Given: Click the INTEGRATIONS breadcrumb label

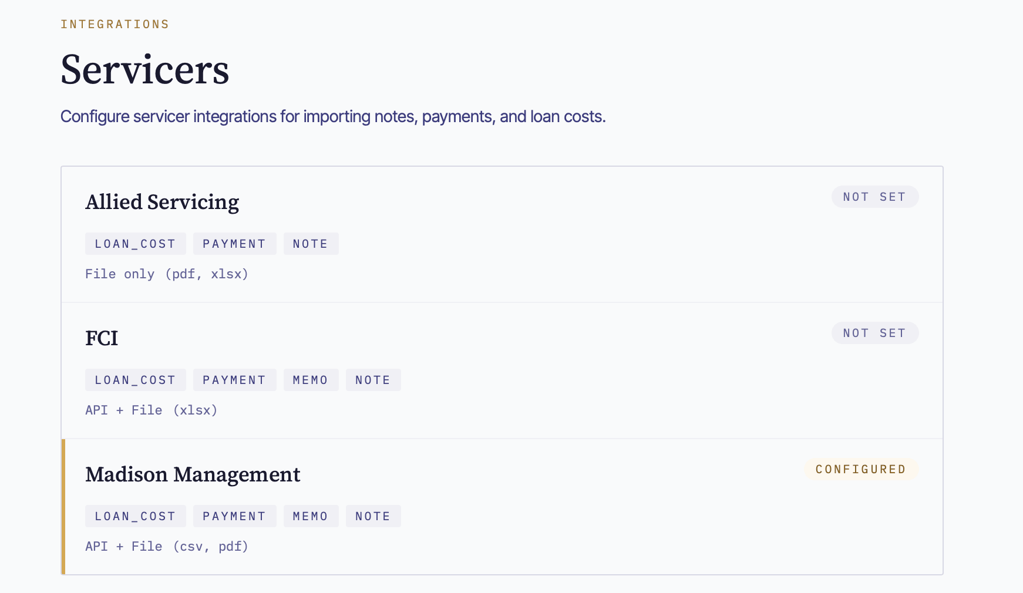Looking at the screenshot, I should pos(115,24).
